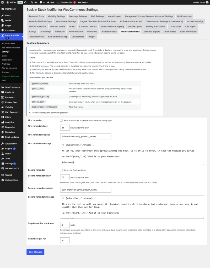Viewport: 210px width, 268px height.
Task: Open Cart Recovery menu
Action: (12, 112)
